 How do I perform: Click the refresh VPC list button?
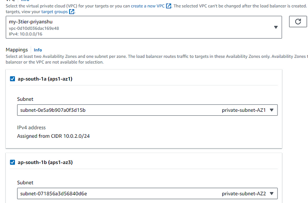point(298,21)
